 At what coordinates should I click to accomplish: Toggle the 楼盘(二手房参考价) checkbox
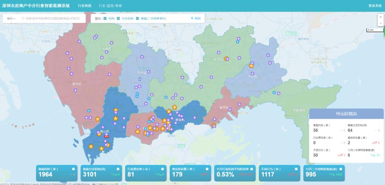coord(137,18)
